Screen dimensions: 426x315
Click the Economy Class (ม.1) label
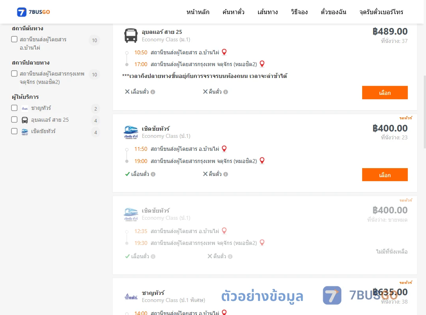(166, 40)
